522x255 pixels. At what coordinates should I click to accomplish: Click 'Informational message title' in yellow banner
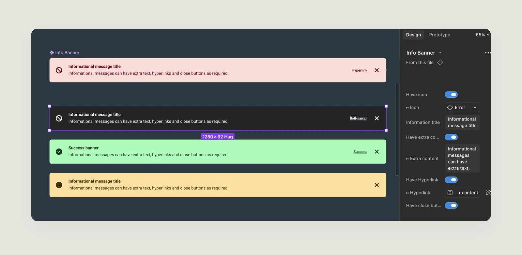point(95,181)
